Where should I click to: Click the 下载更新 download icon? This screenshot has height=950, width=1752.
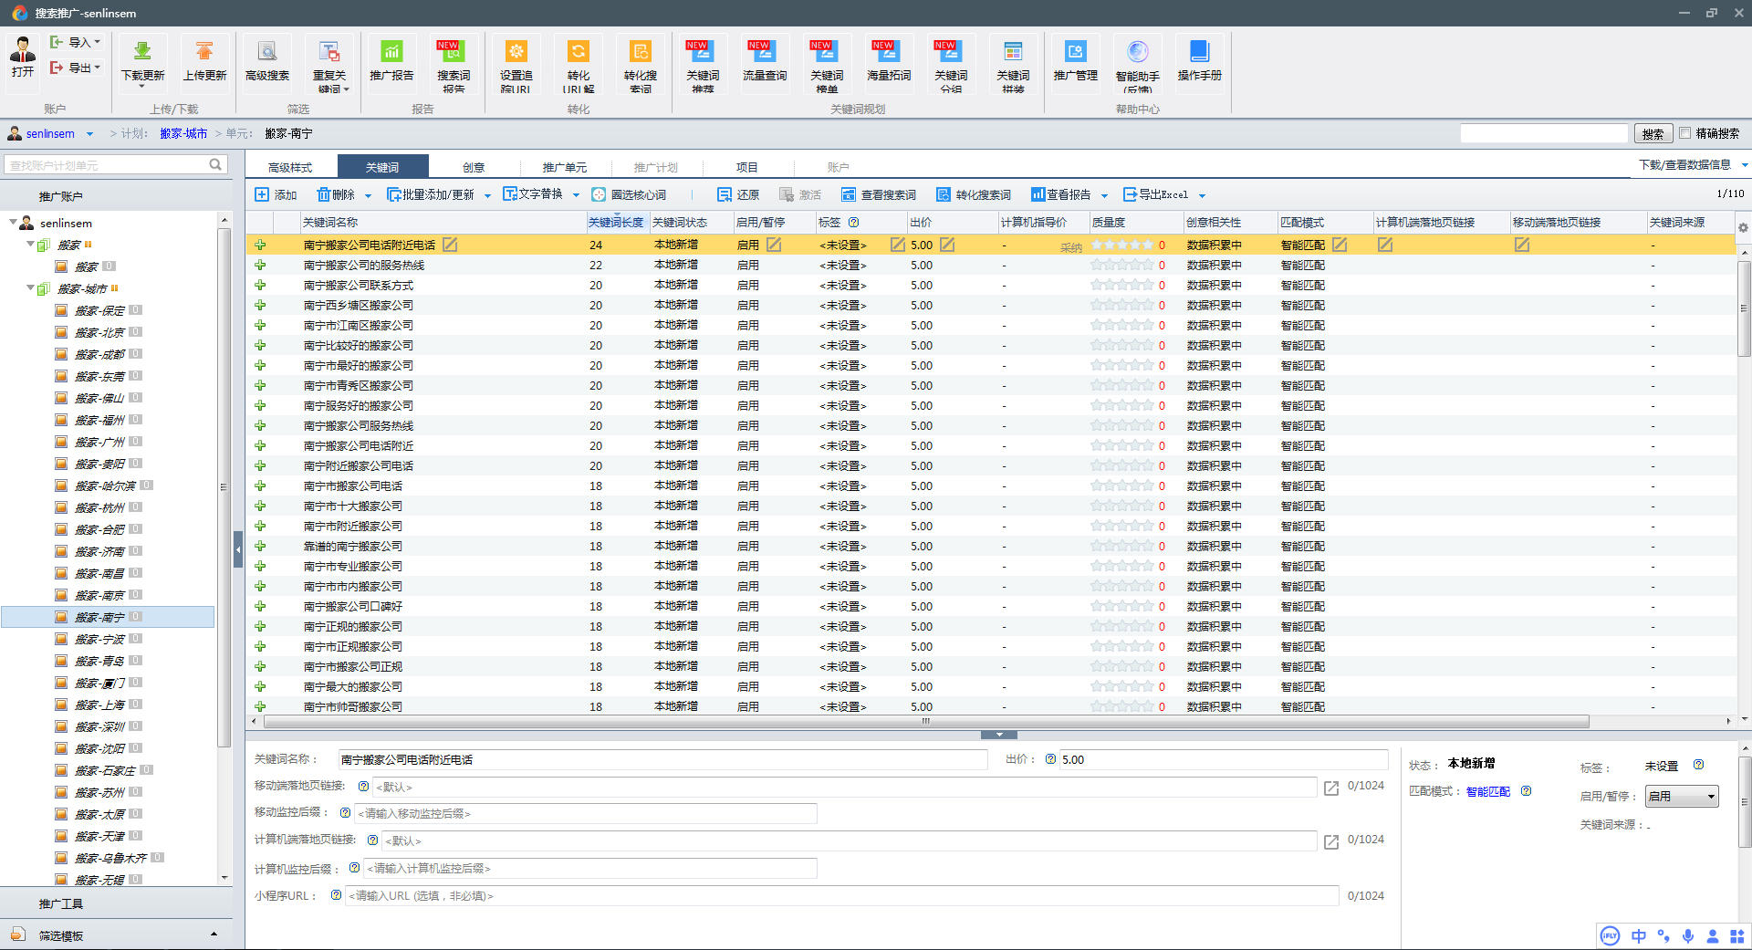142,53
